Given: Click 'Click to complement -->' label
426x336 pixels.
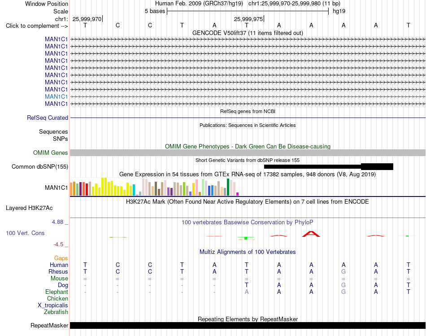Looking at the screenshot, I should click(x=37, y=26).
